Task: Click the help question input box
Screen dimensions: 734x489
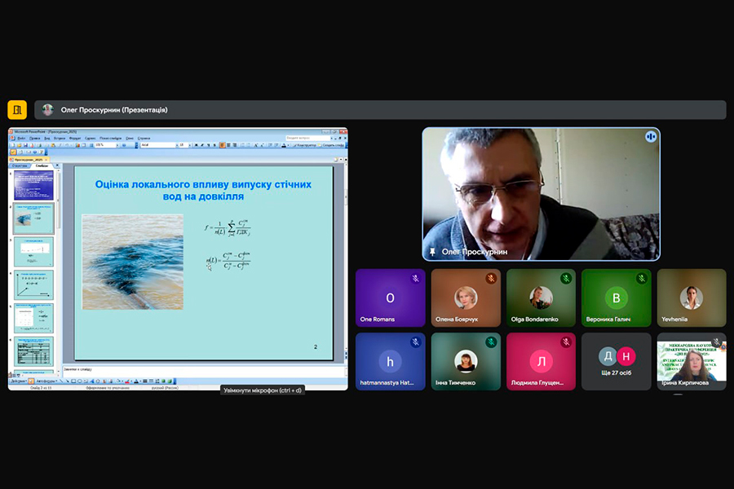Action: tap(307, 138)
